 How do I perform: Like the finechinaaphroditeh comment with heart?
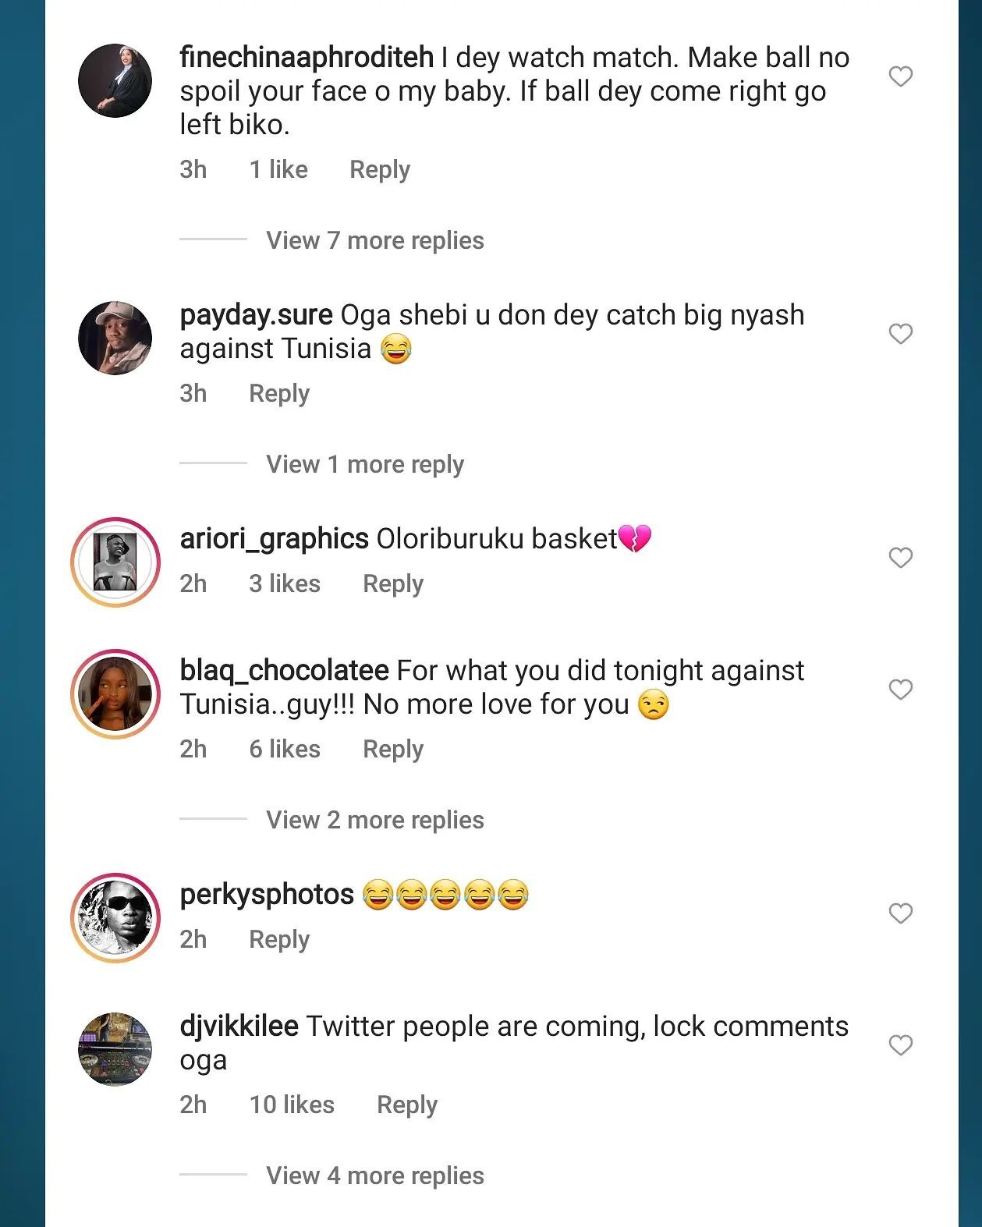pos(901,76)
